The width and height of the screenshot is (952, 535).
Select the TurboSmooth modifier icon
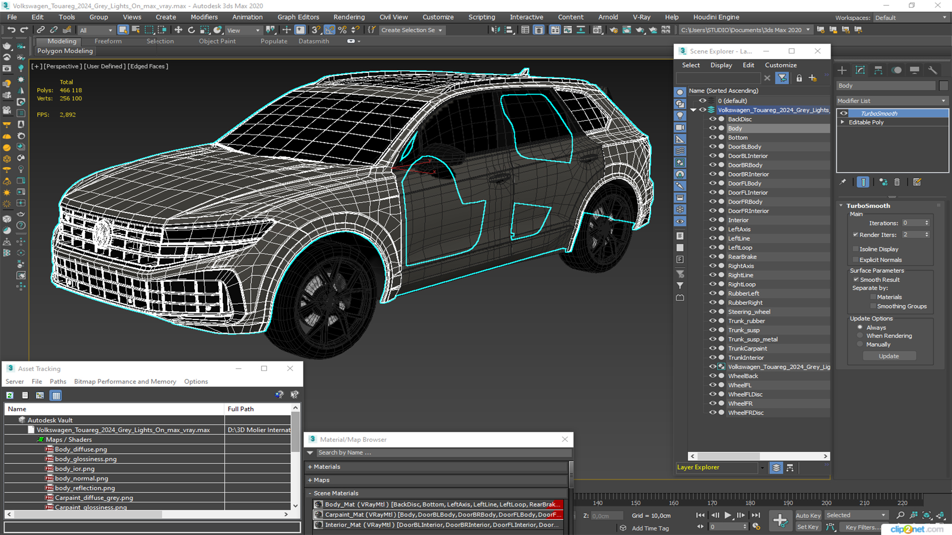click(x=843, y=113)
